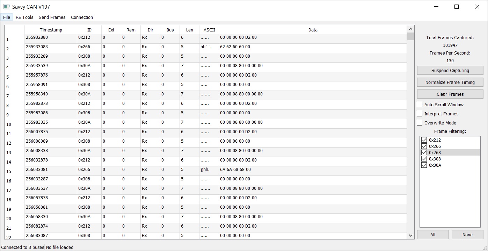Open the File menu

click(7, 17)
